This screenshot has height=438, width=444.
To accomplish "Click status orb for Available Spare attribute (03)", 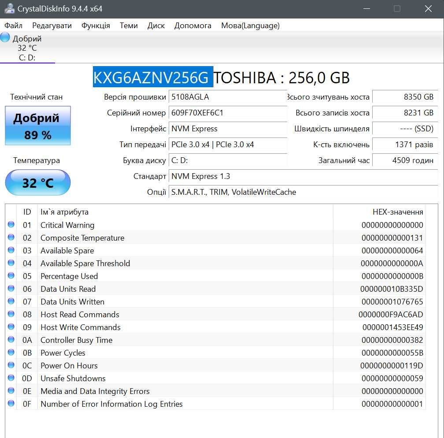I will click(11, 250).
